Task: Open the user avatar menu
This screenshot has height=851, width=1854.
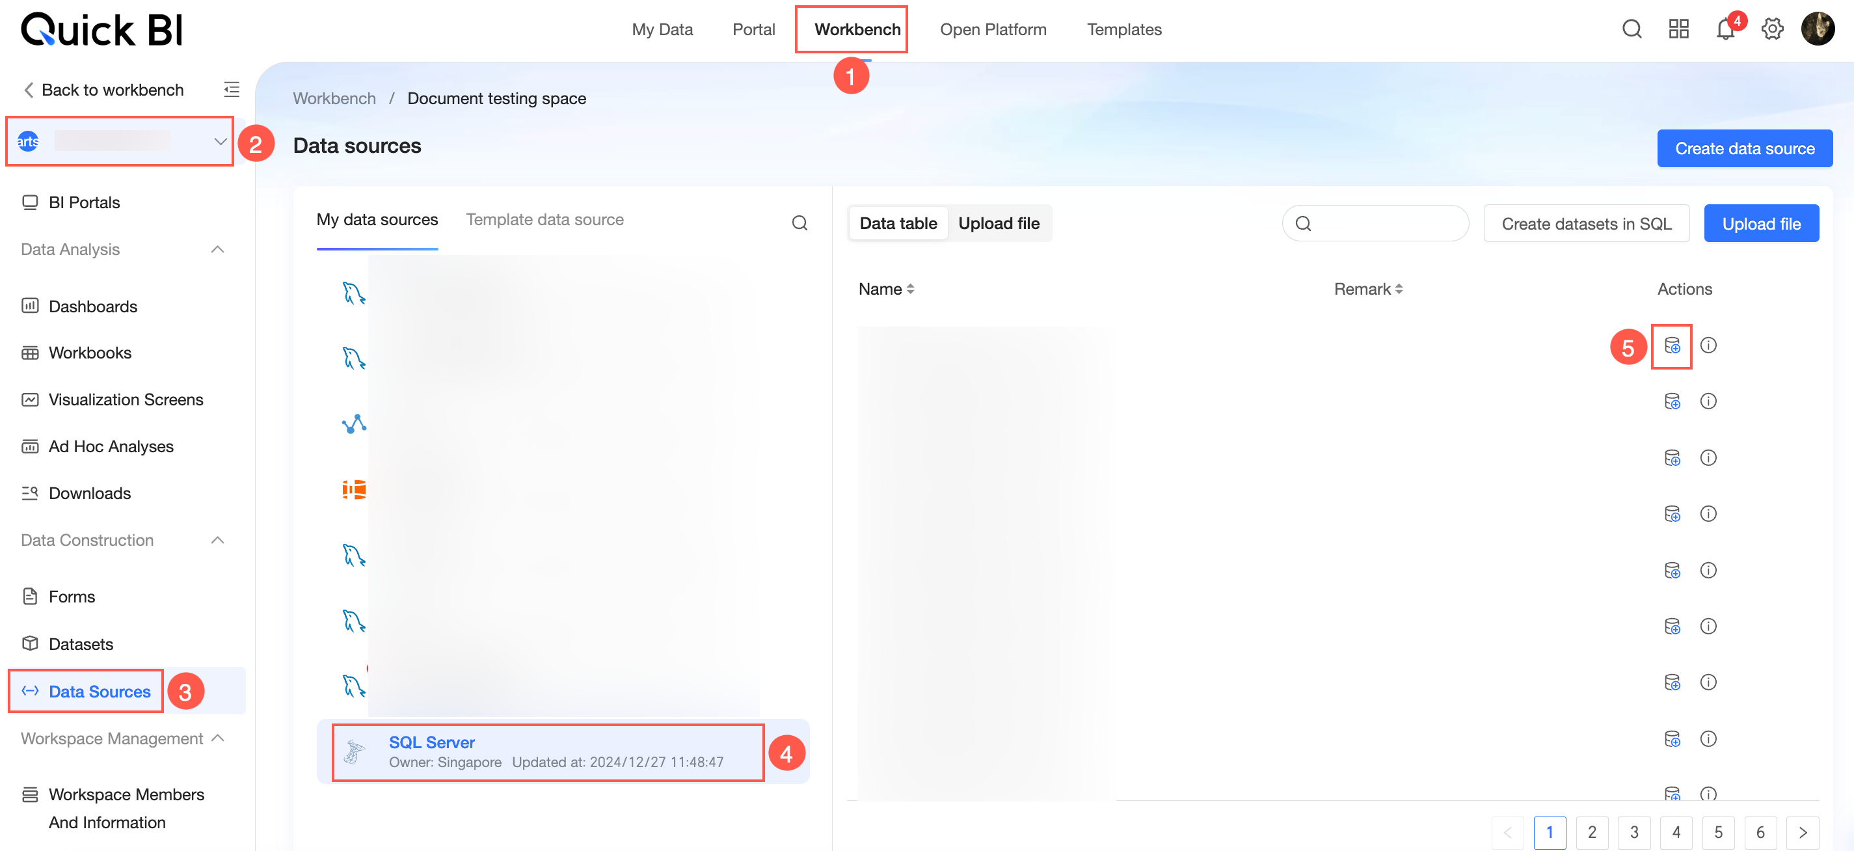Action: coord(1818,29)
